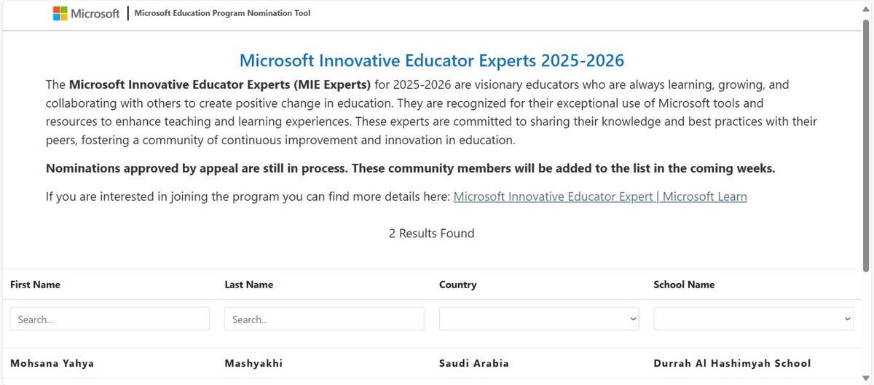Screen dimensions: 874x385
Task: Open the Microsoft Innovative Educator Expert Learn link
Action: [x=600, y=197]
